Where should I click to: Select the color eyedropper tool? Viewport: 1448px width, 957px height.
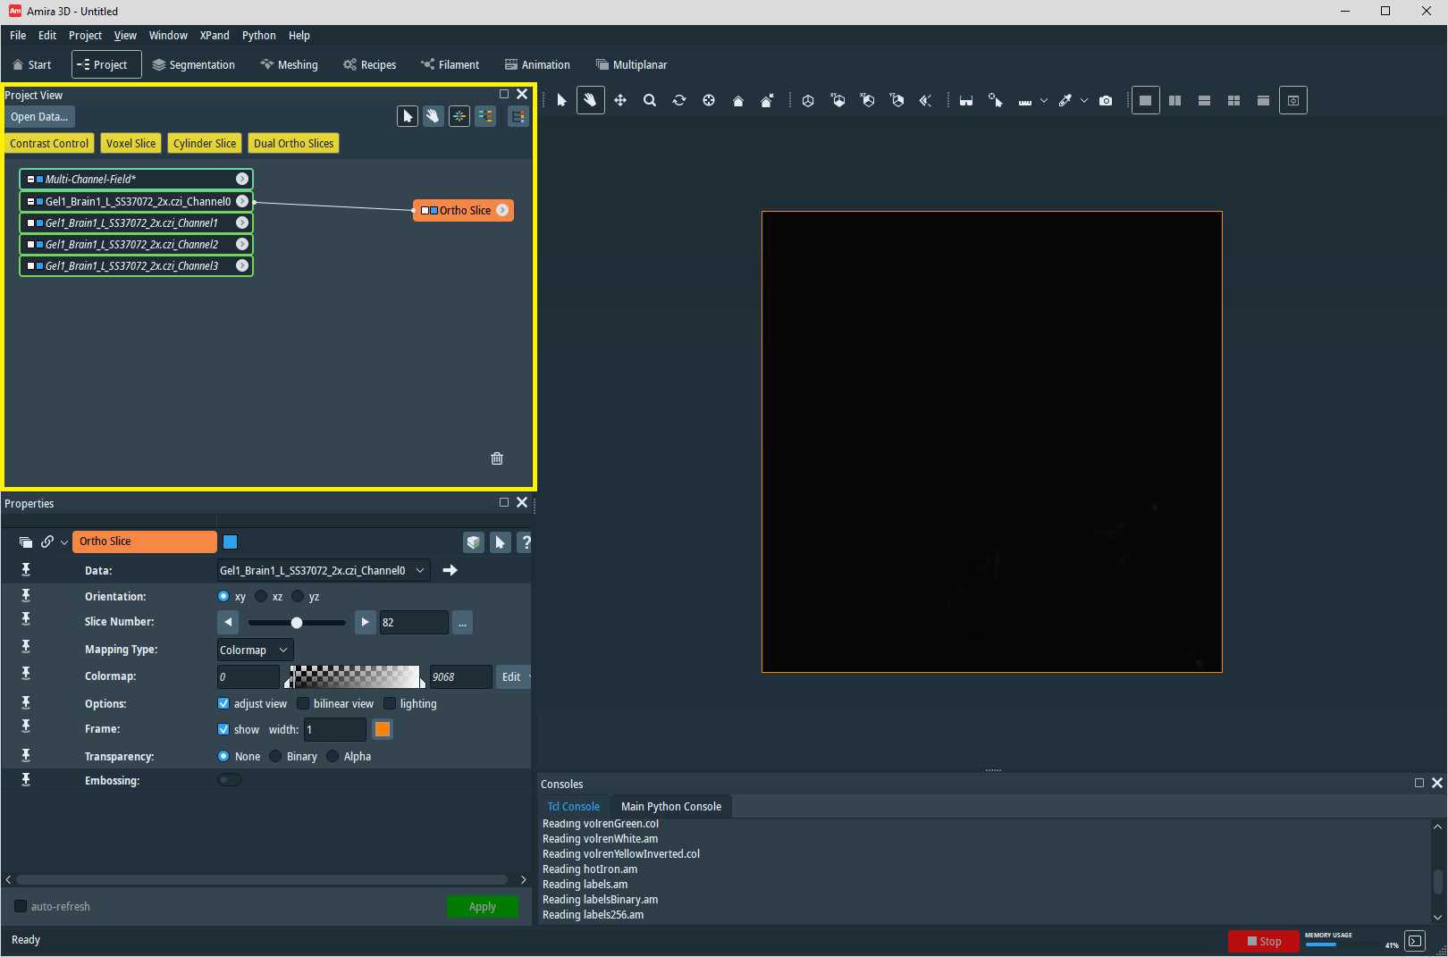coord(1065,101)
